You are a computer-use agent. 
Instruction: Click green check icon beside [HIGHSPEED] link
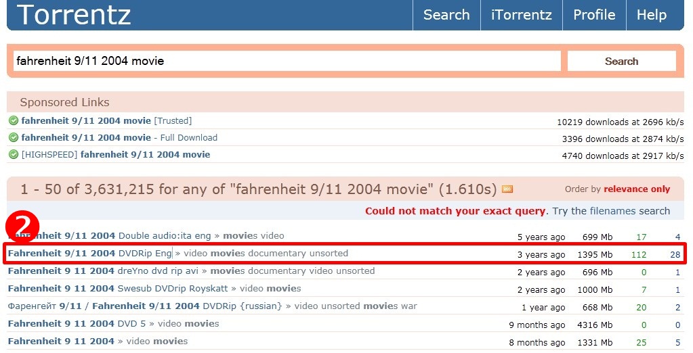(x=14, y=154)
